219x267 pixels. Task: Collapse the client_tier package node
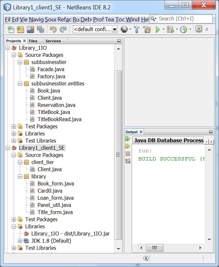pos(20,162)
